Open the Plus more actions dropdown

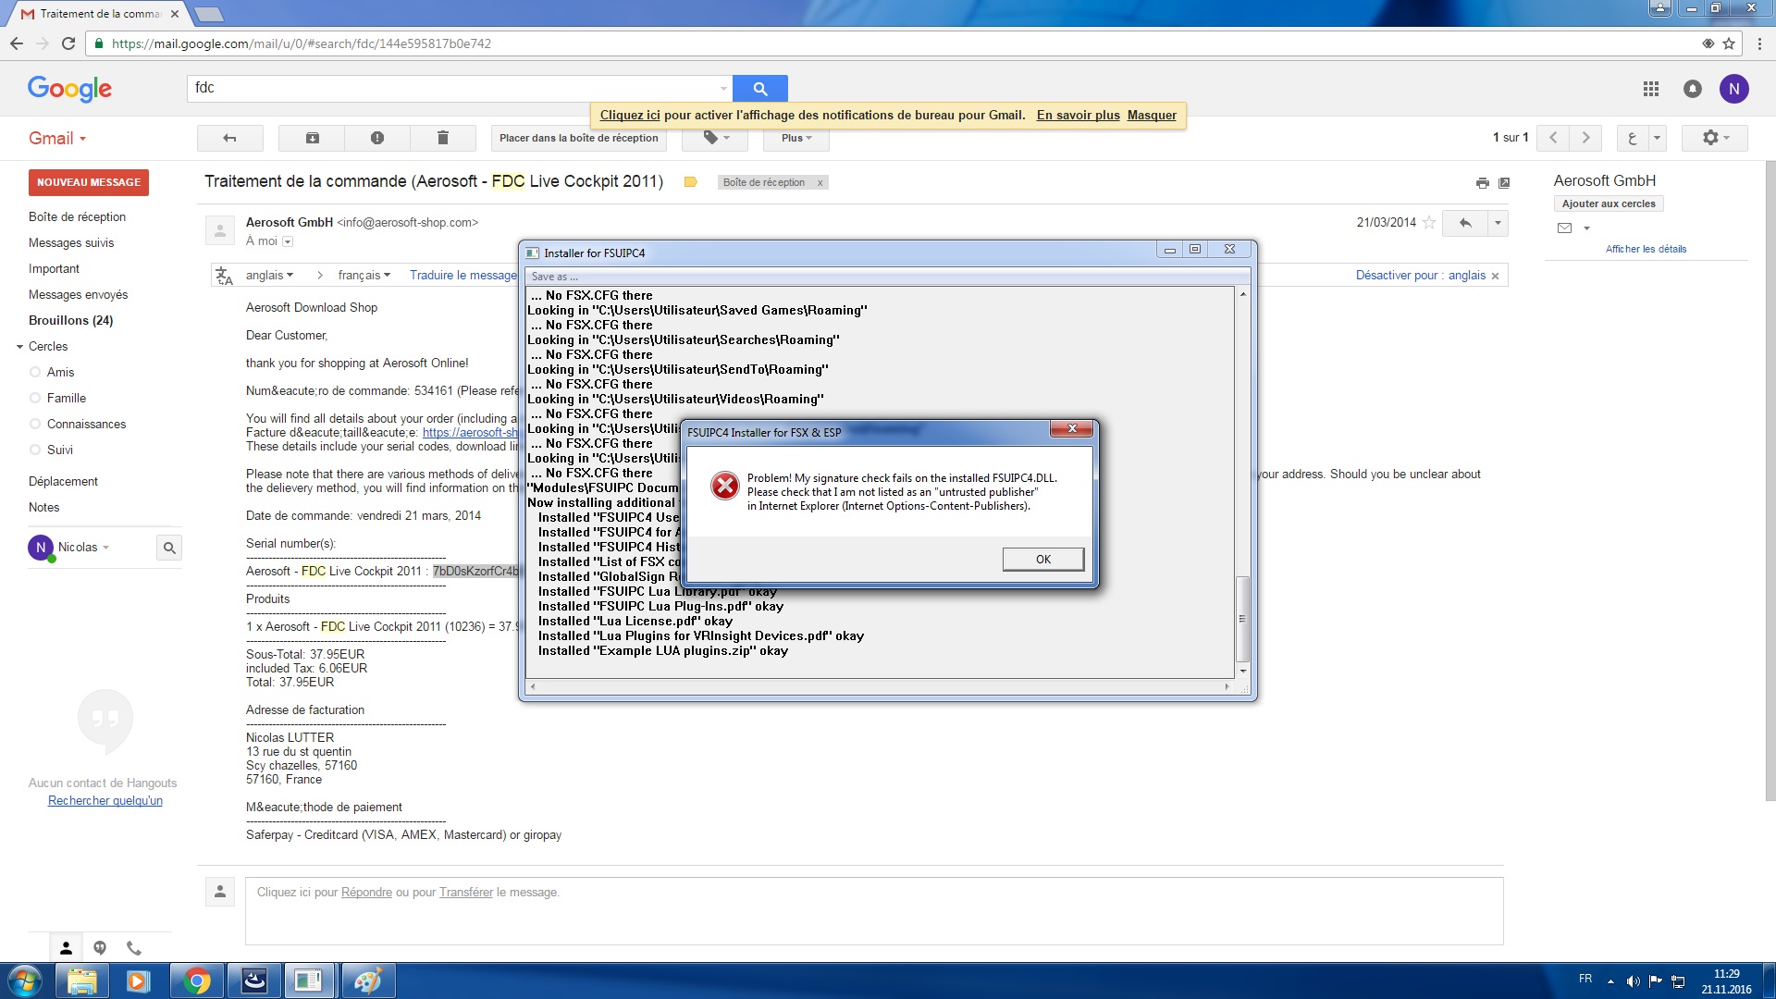795,138
